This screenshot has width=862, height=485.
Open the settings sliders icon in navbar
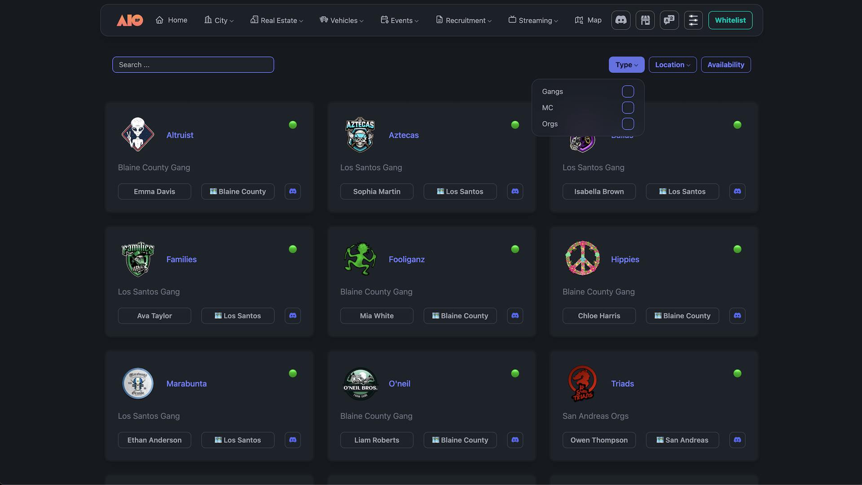(693, 20)
